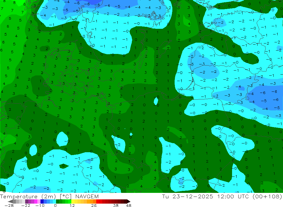Click the "48" legend label
The height and width of the screenshot is (207, 283).
(129, 206)
